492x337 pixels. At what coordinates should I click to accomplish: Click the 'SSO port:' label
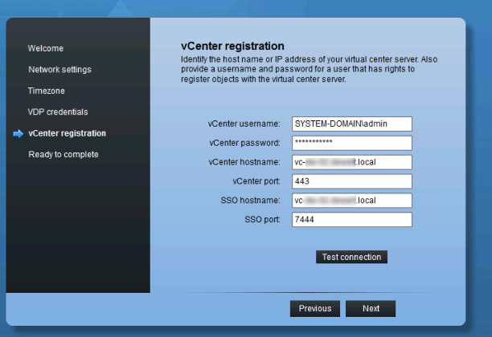(x=262, y=220)
